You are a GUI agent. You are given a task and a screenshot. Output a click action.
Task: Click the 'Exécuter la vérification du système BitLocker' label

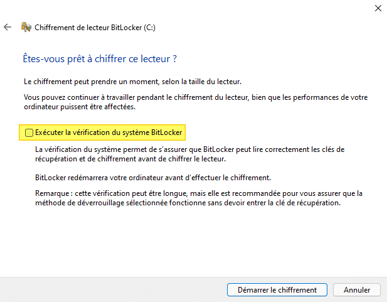[x=109, y=133]
